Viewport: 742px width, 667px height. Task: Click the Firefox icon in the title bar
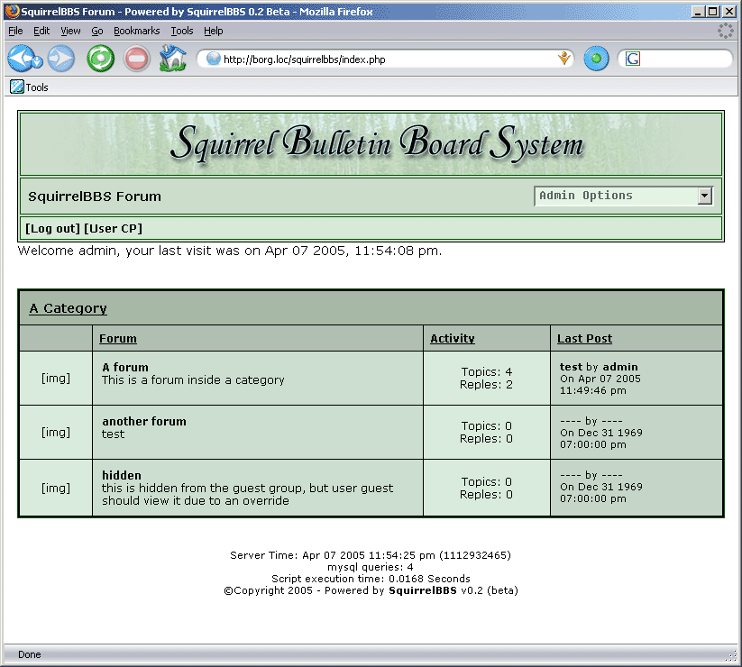[x=13, y=11]
